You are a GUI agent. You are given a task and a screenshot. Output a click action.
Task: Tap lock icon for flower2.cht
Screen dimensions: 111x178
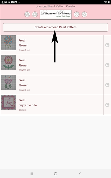(107, 65)
